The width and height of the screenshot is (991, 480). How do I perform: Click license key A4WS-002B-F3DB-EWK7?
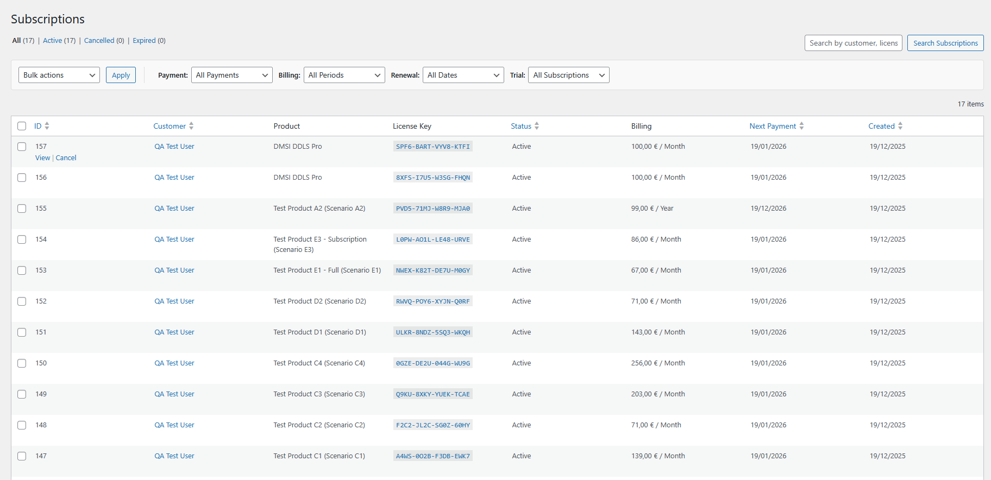coord(433,456)
